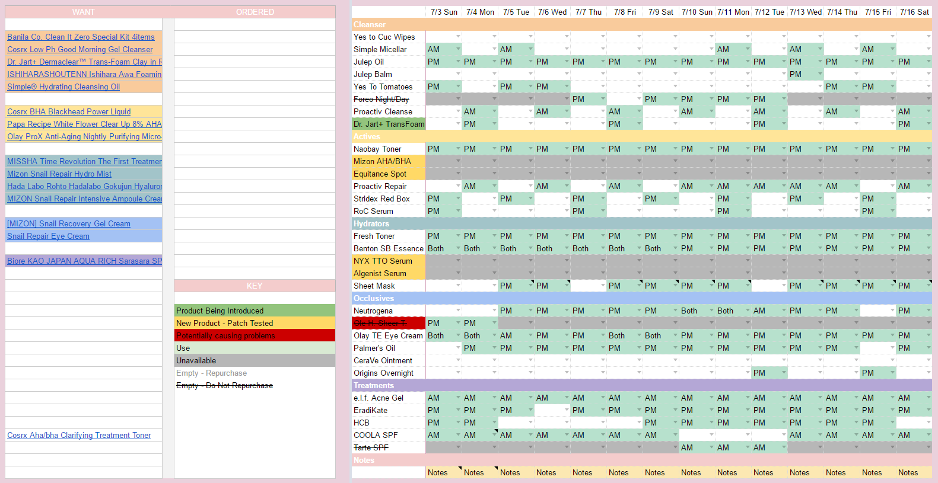
Task: Open the Cosrx BHA Blackhead Power Liquid link
Action: pyautogui.click(x=69, y=111)
